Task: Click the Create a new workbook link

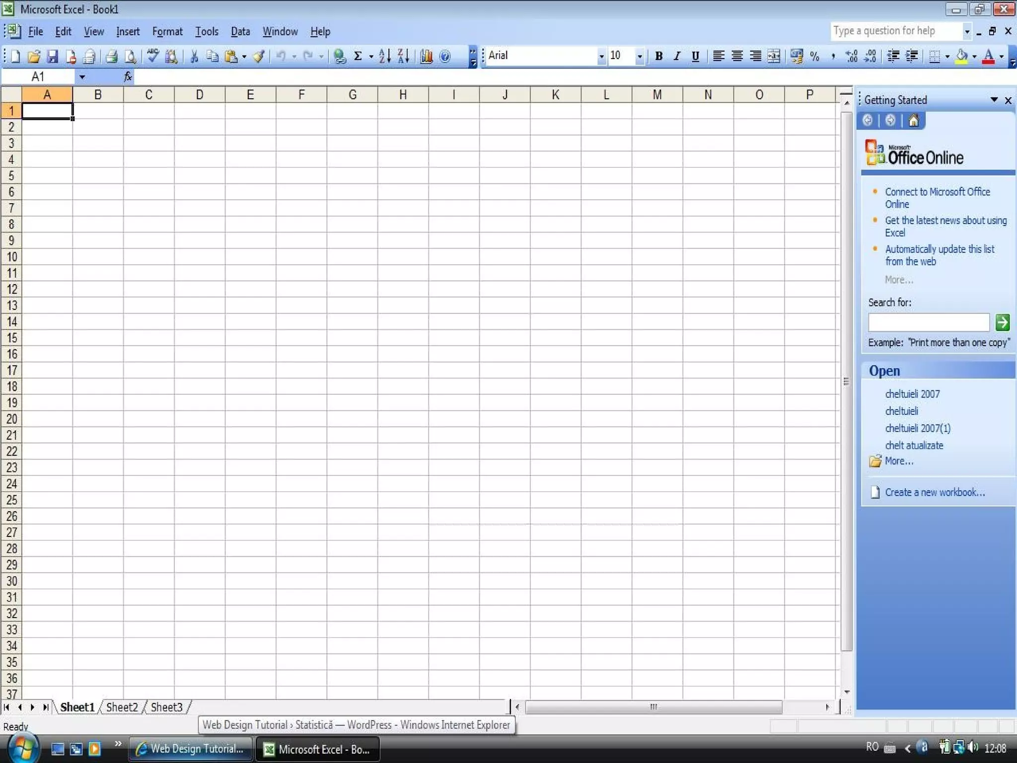Action: pos(935,492)
